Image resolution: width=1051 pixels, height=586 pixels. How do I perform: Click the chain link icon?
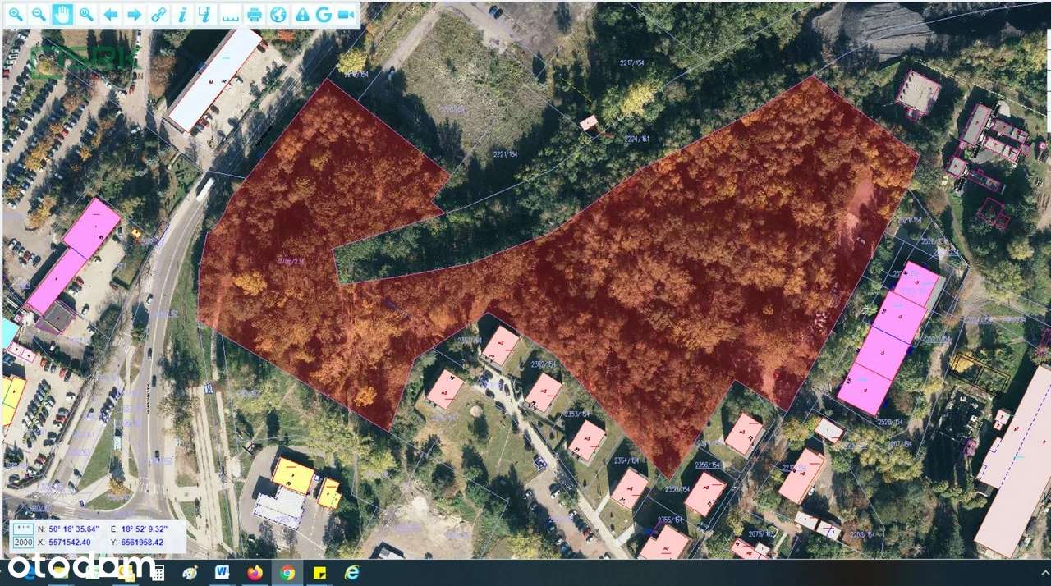(158, 14)
